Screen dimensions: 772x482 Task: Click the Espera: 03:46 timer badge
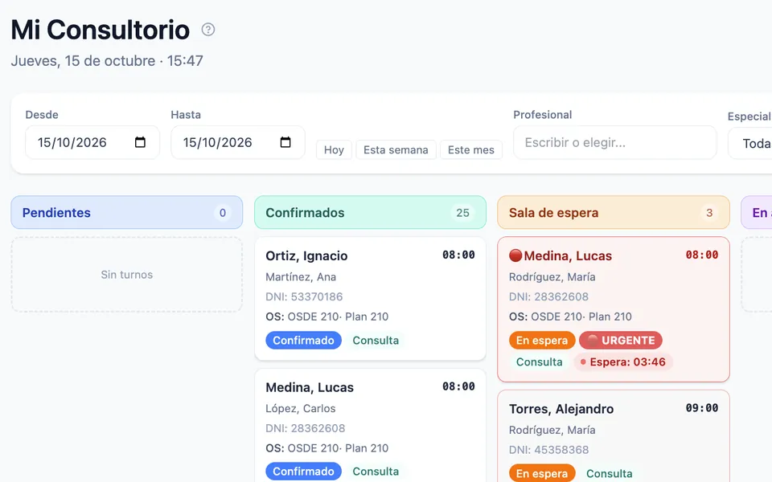[623, 362]
